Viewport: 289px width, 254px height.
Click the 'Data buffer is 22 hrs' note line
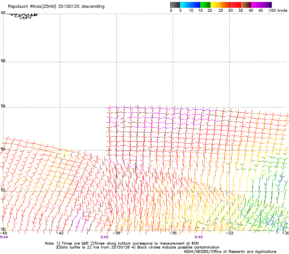pos(137,247)
